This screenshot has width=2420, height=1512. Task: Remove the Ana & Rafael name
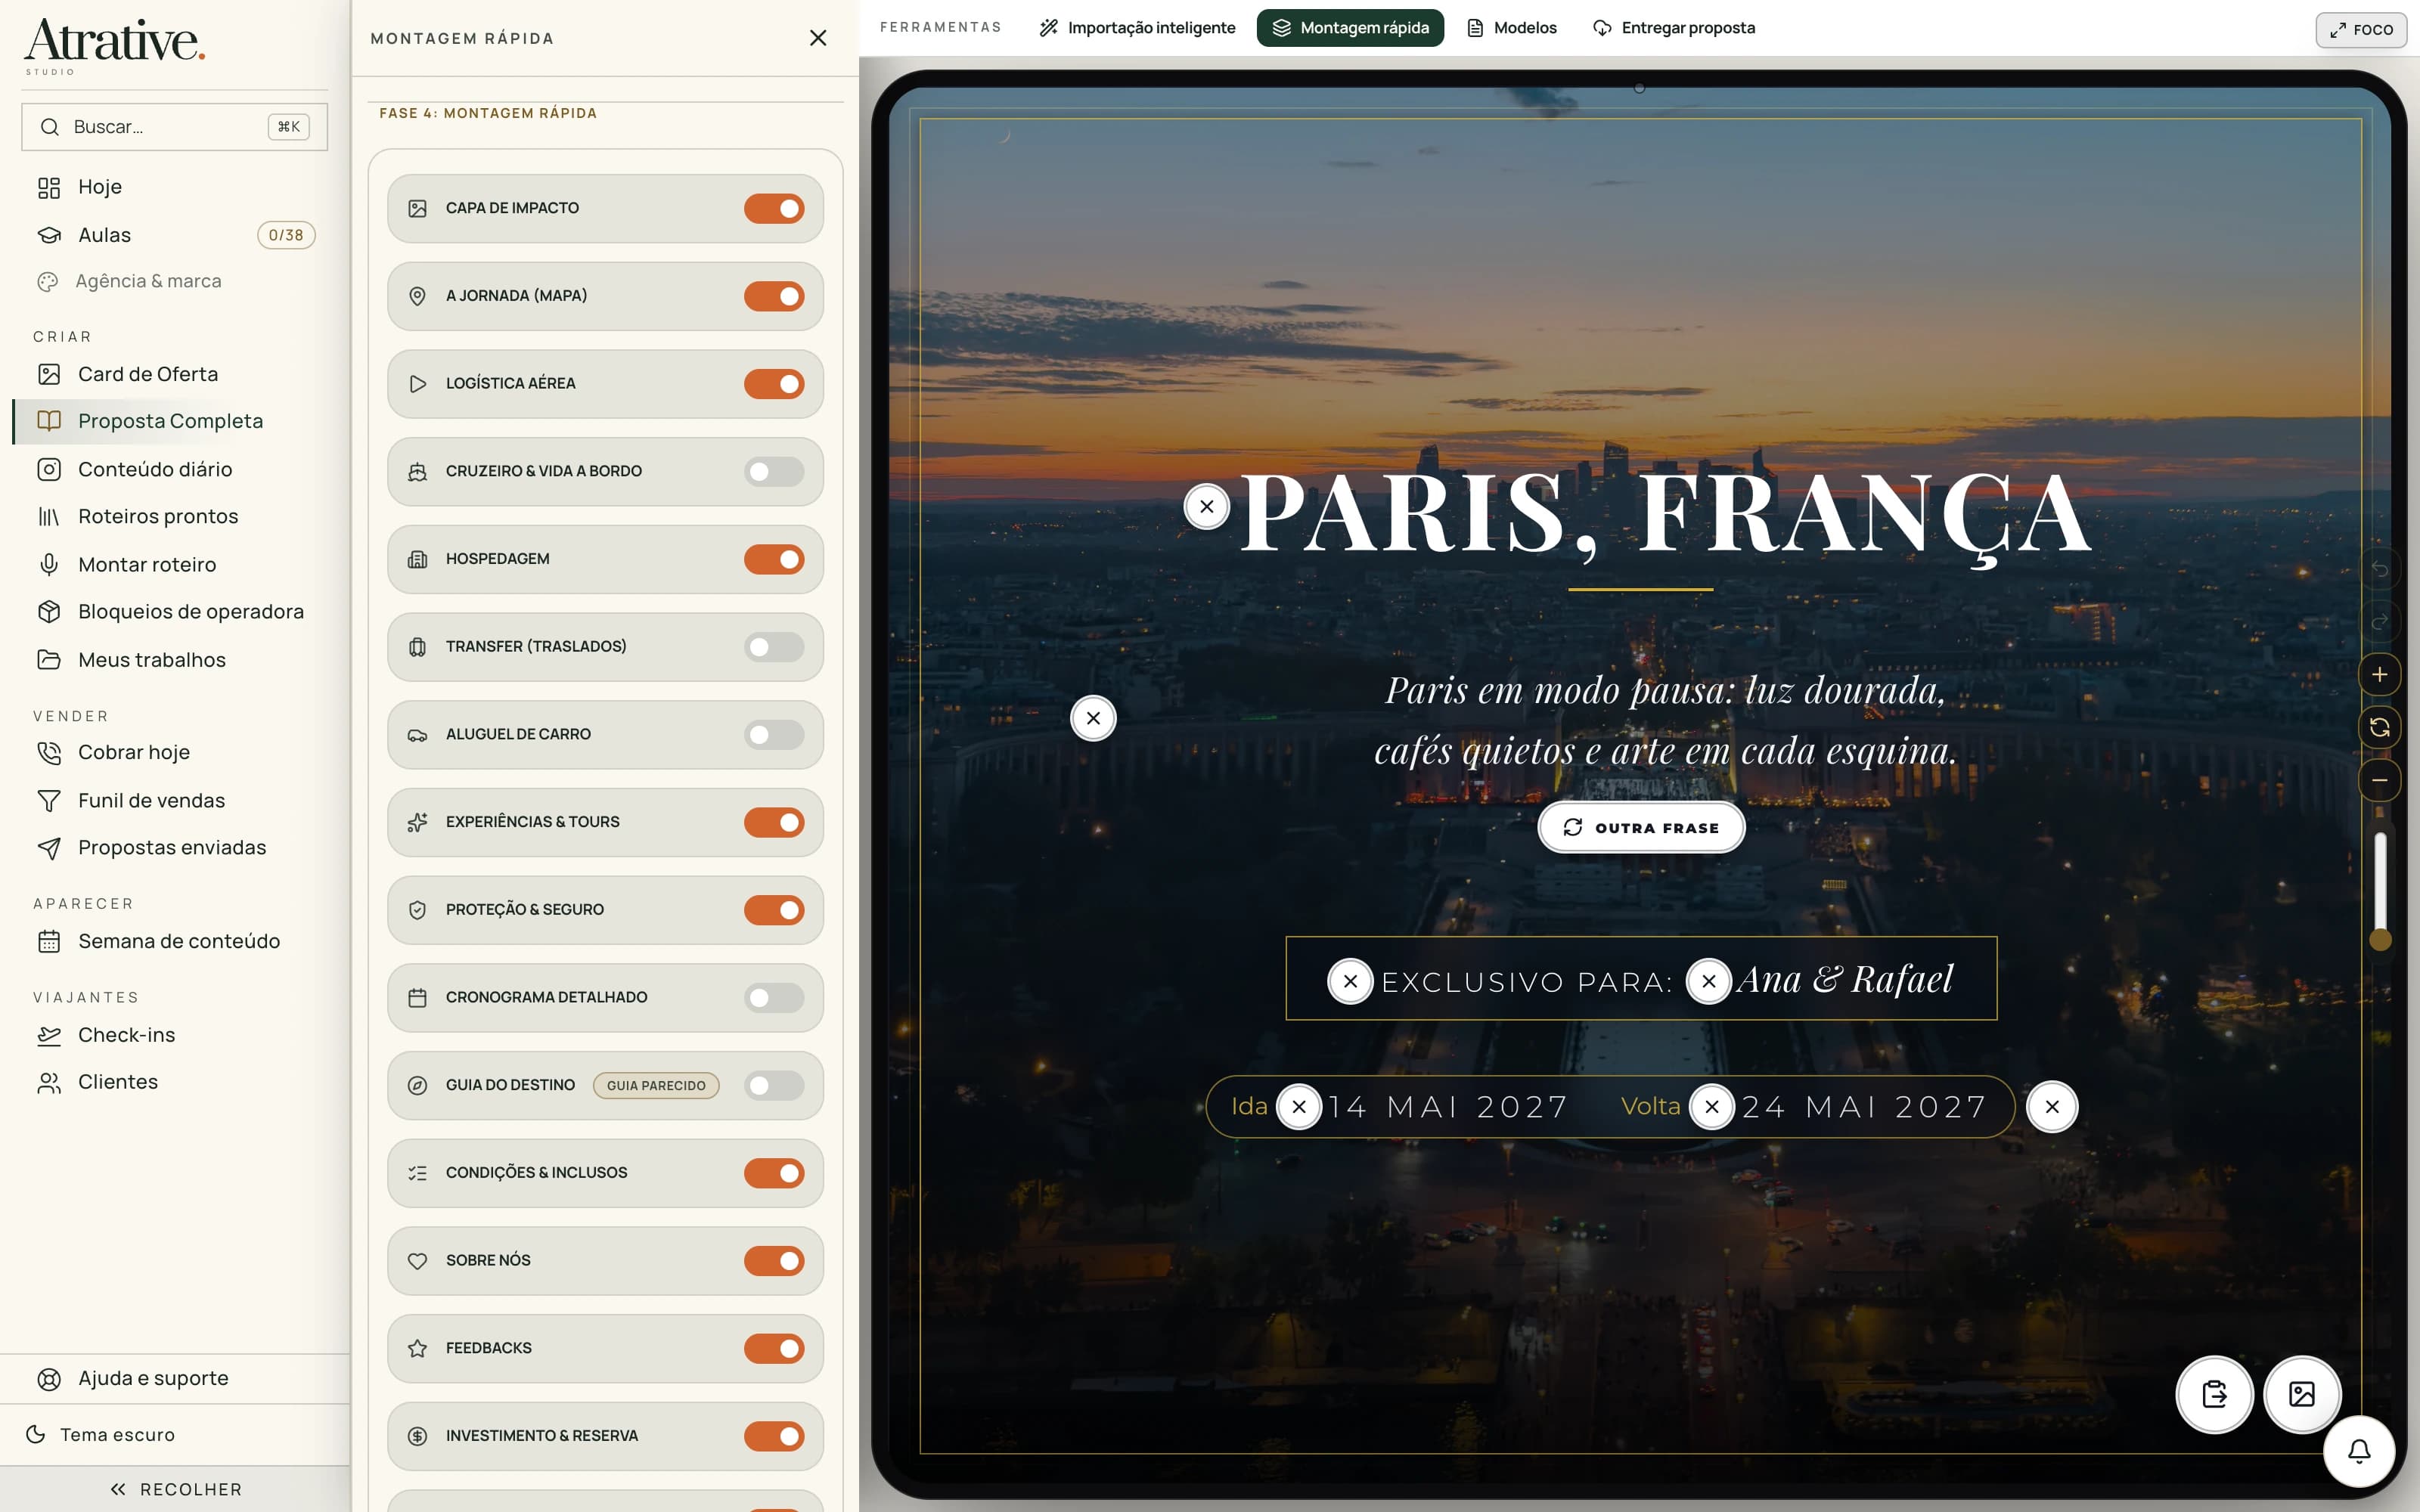(x=1709, y=982)
